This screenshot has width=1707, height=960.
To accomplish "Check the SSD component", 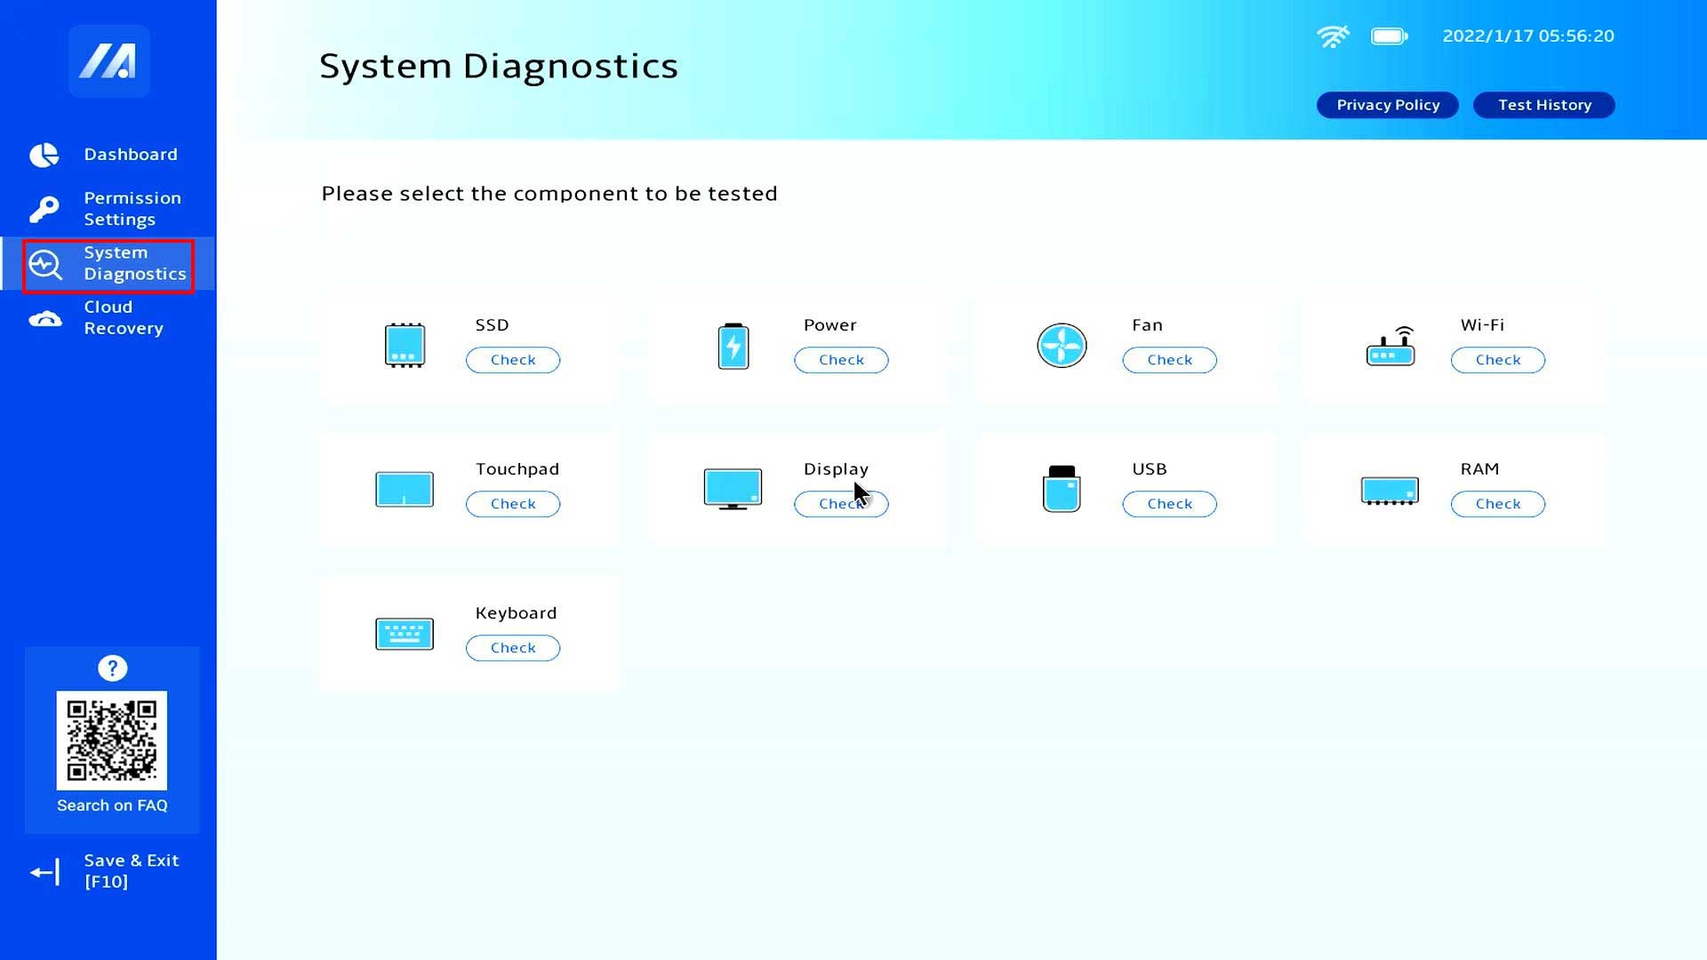I will tap(513, 360).
